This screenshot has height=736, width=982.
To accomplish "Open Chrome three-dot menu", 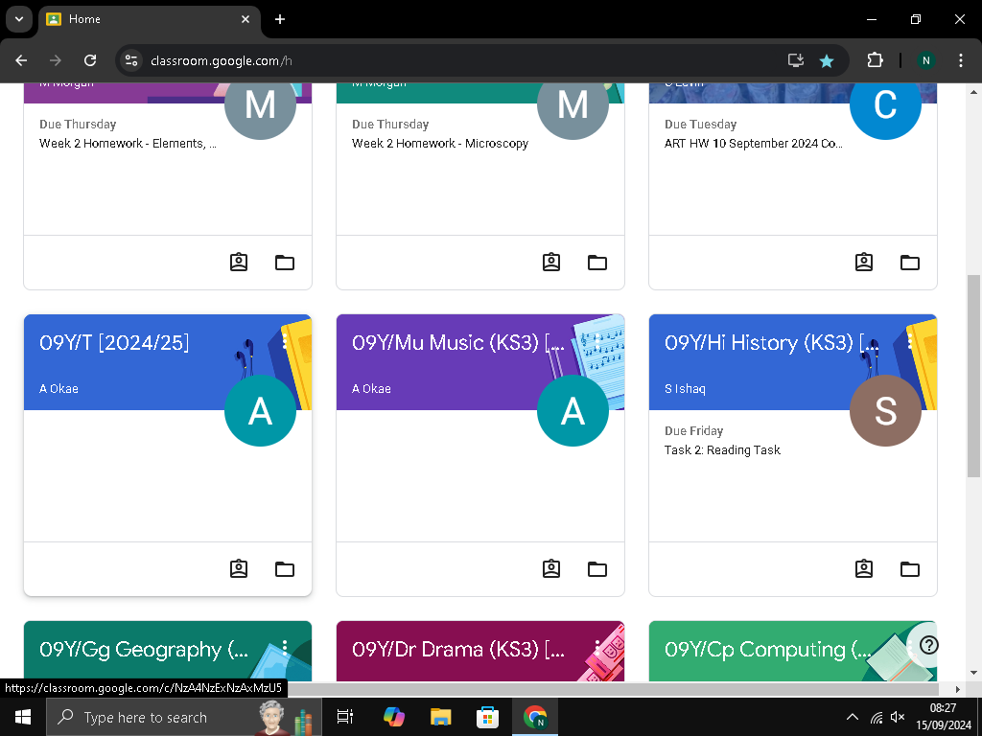I will 961,60.
